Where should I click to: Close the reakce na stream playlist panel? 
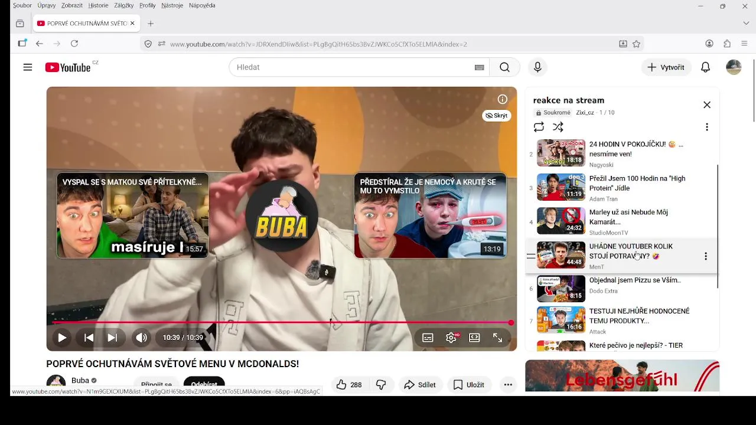(707, 105)
